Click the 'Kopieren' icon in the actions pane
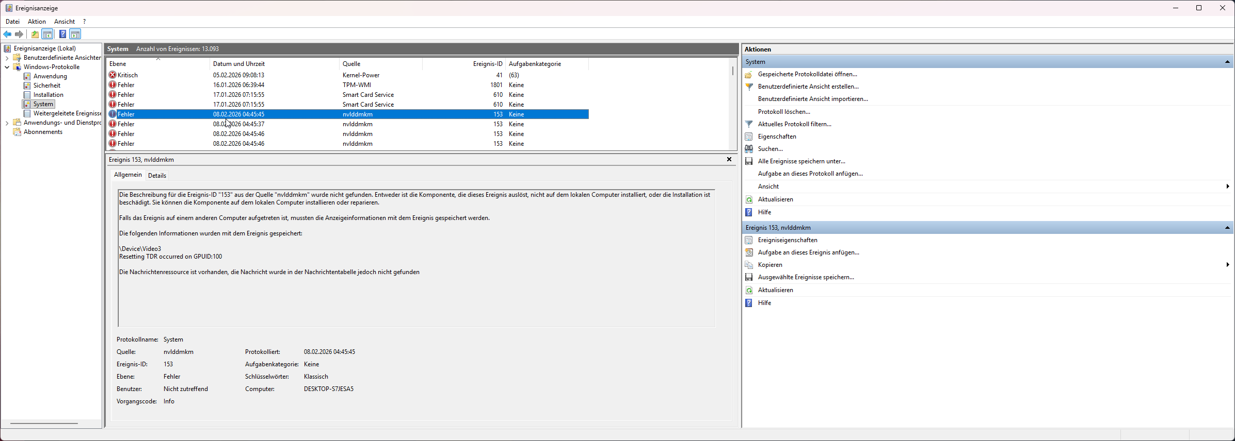 pos(749,265)
